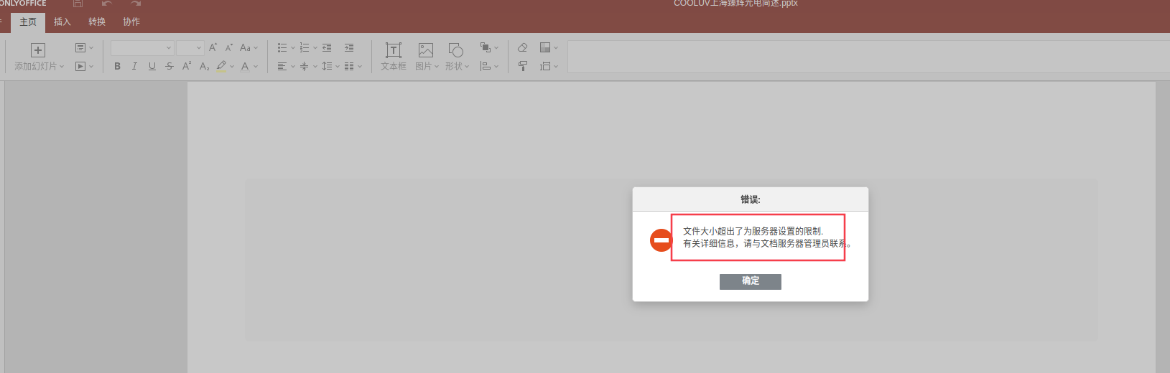Screen dimensions: 1170x373
Task: Insert a text box with 文本框
Action: [x=393, y=57]
